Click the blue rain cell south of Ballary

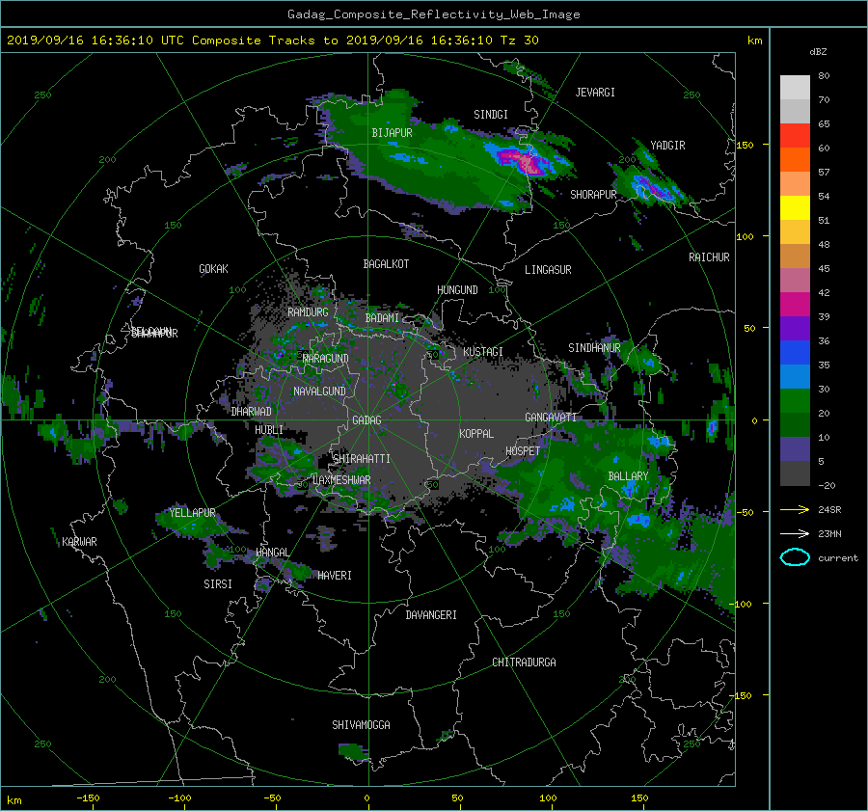[637, 520]
